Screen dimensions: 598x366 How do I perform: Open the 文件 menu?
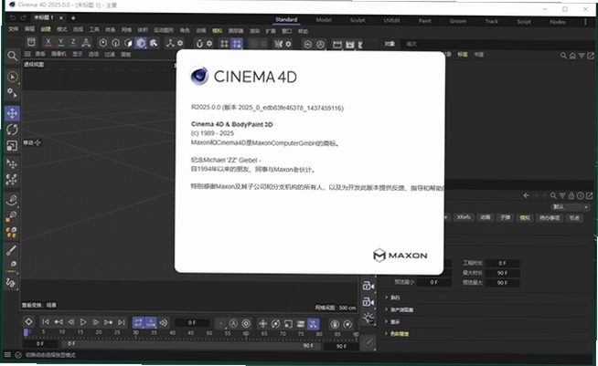click(x=14, y=29)
